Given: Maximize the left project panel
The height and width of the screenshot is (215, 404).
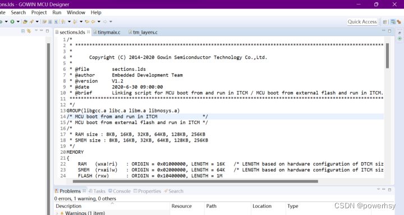Looking at the screenshot, I should 47,31.
